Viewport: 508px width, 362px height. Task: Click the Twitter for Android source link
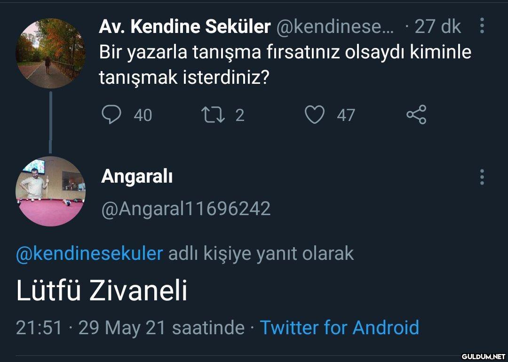(339, 327)
